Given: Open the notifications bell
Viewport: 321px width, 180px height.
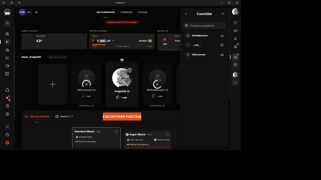Looking at the screenshot, I should (x=235, y=39).
